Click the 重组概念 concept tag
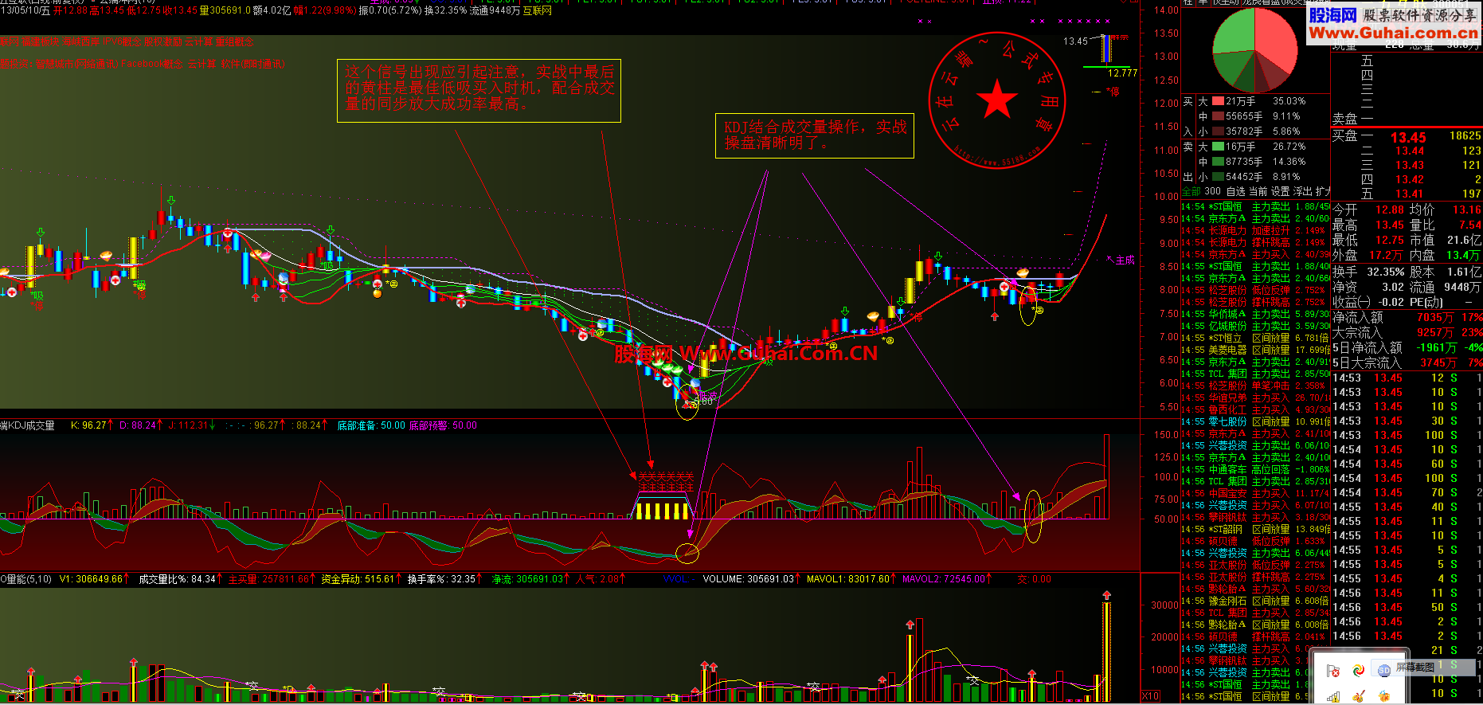The image size is (1483, 705). click(x=235, y=41)
